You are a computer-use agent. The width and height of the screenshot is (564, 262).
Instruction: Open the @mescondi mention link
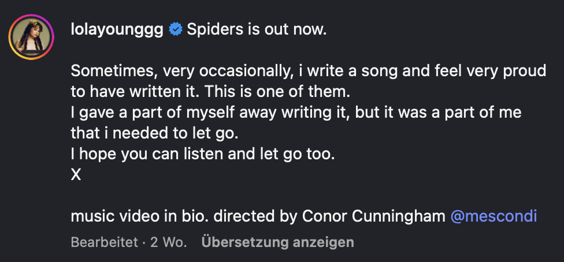pyautogui.click(x=493, y=216)
